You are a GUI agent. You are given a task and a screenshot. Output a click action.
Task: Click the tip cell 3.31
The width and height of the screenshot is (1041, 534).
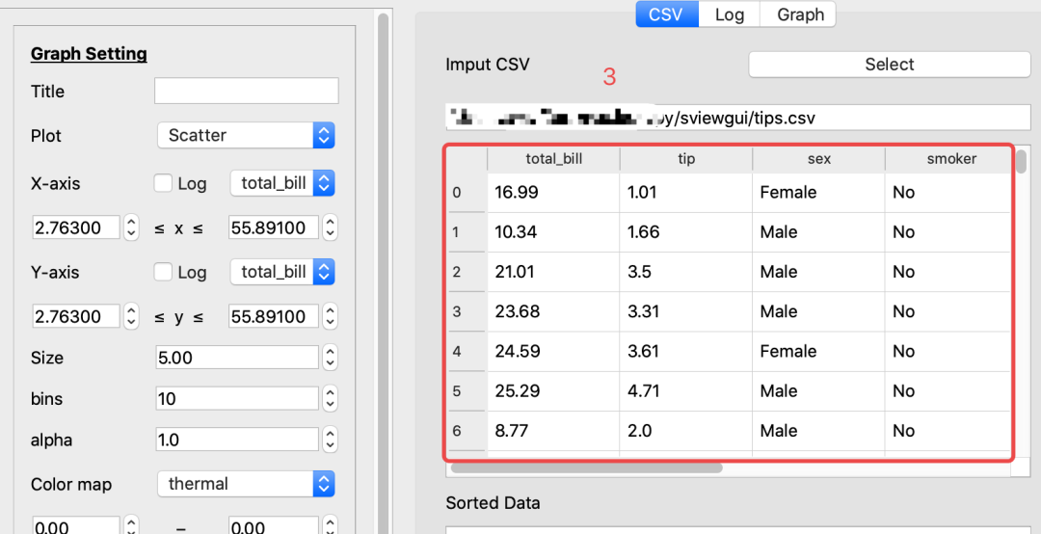click(x=686, y=311)
